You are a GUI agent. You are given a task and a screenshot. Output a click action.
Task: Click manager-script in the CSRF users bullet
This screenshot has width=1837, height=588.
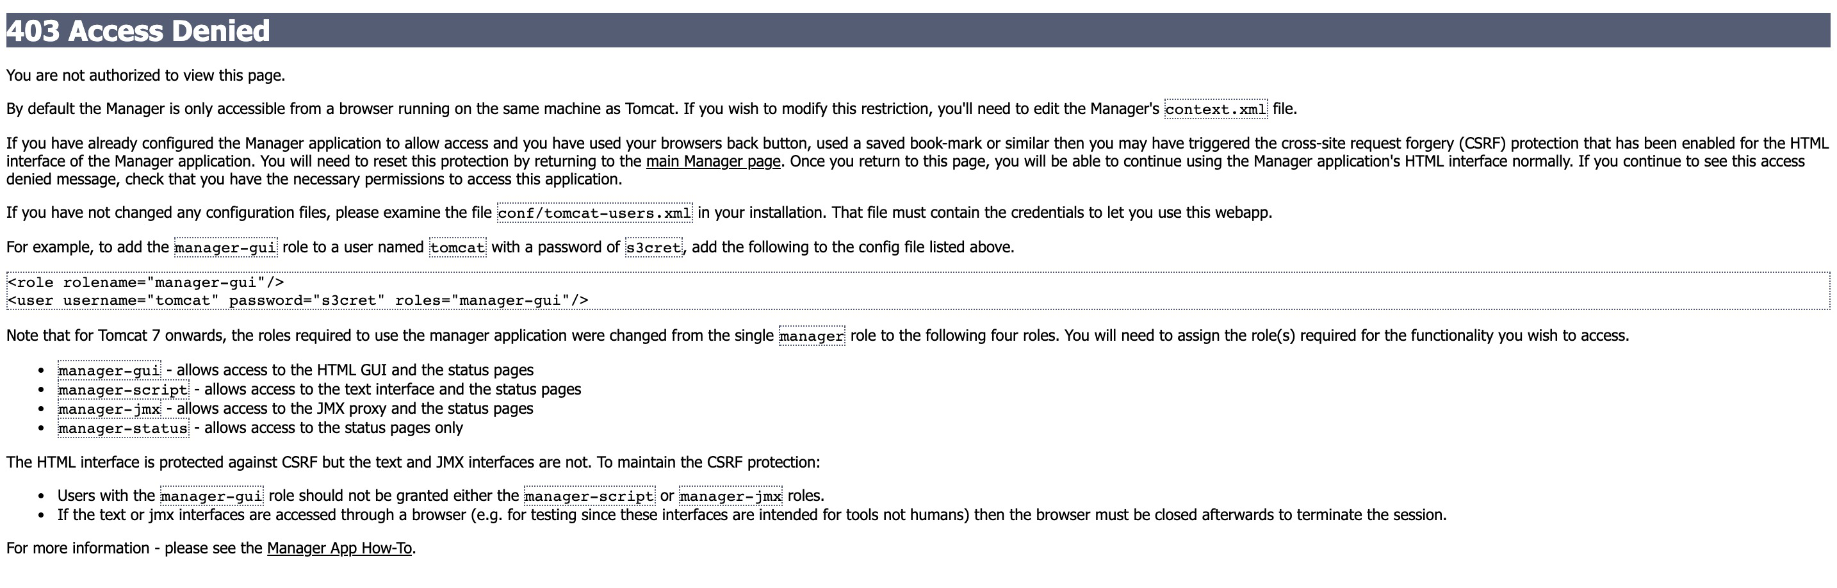coord(589,496)
